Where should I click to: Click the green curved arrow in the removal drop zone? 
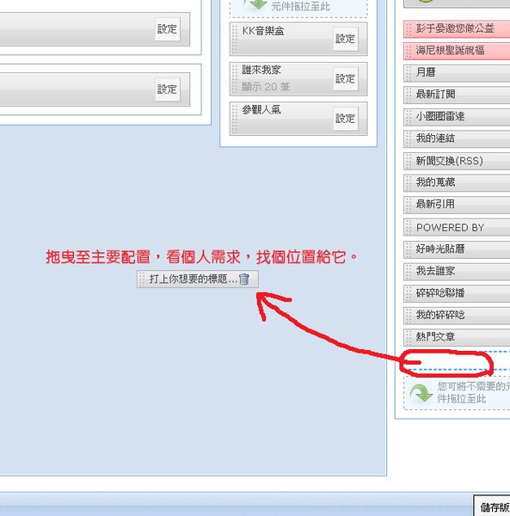tap(421, 393)
